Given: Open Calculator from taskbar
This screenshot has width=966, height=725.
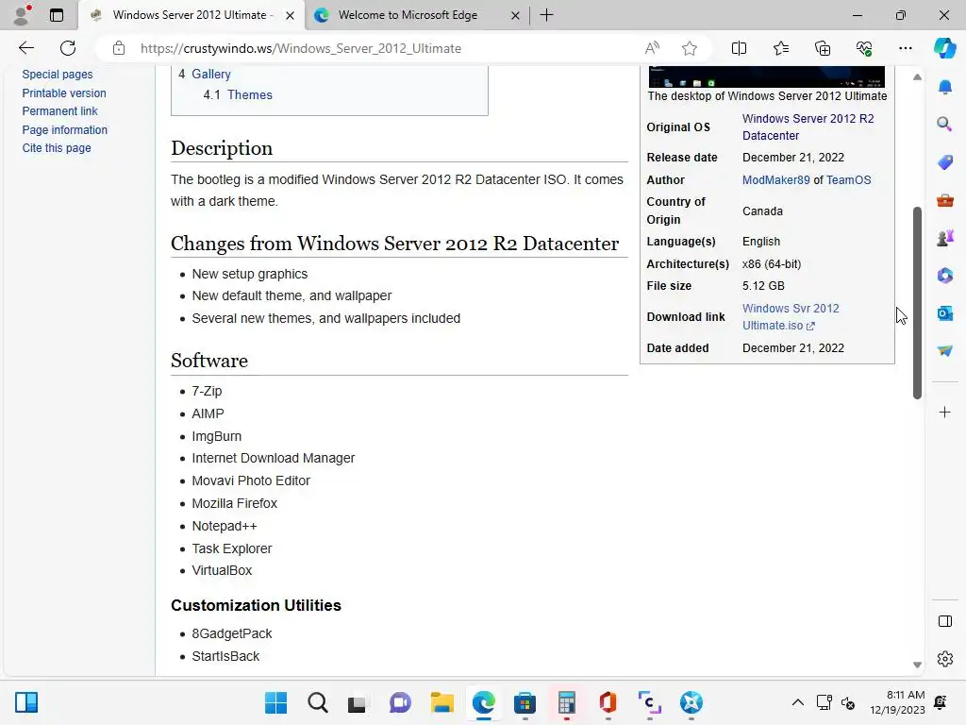Looking at the screenshot, I should click(x=566, y=702).
